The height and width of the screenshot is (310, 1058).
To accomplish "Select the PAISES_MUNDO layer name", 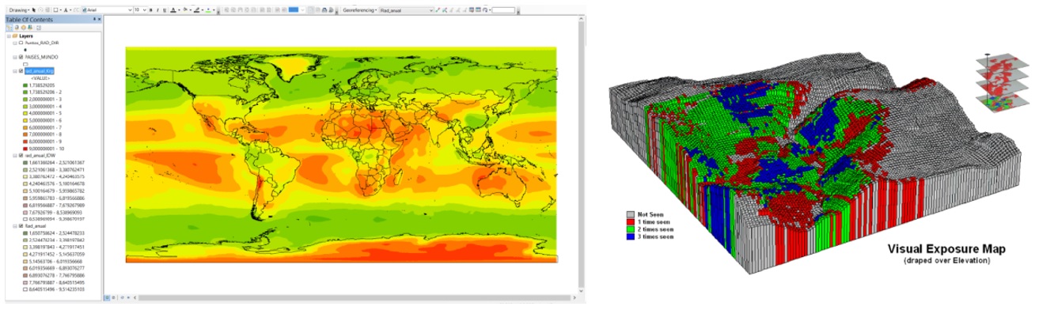I will point(41,57).
